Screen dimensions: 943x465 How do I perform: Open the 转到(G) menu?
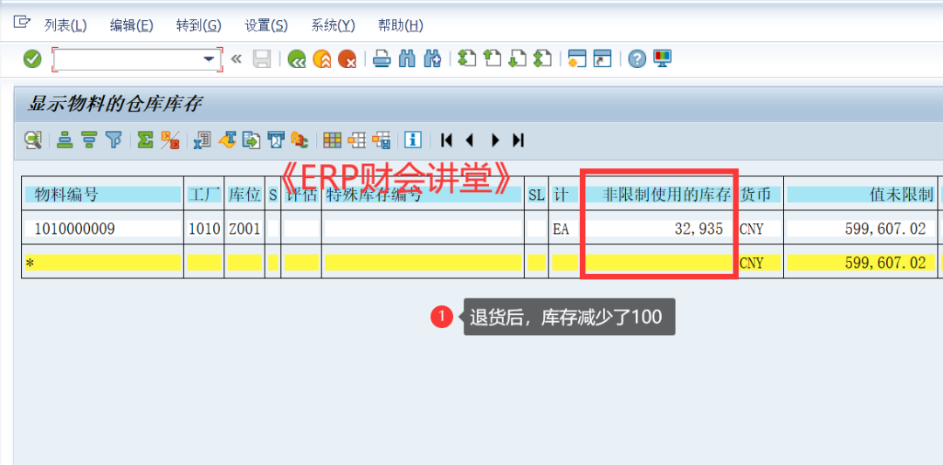(x=198, y=25)
